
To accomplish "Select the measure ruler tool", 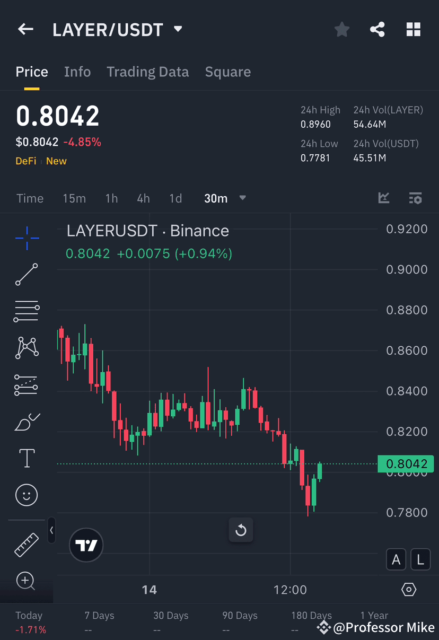I will 26,545.
